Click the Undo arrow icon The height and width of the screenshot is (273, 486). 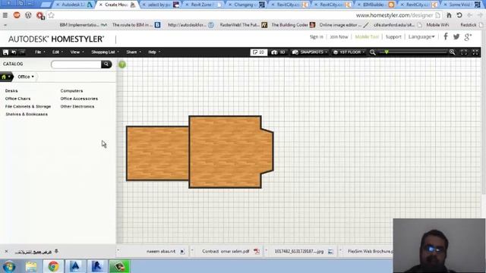14,52
